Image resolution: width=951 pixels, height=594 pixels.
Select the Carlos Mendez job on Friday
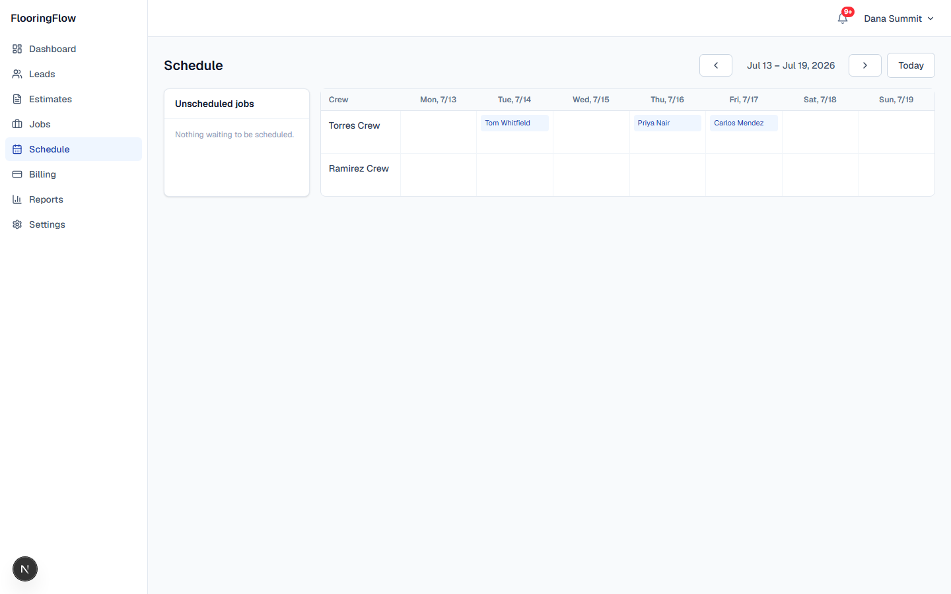click(x=744, y=123)
